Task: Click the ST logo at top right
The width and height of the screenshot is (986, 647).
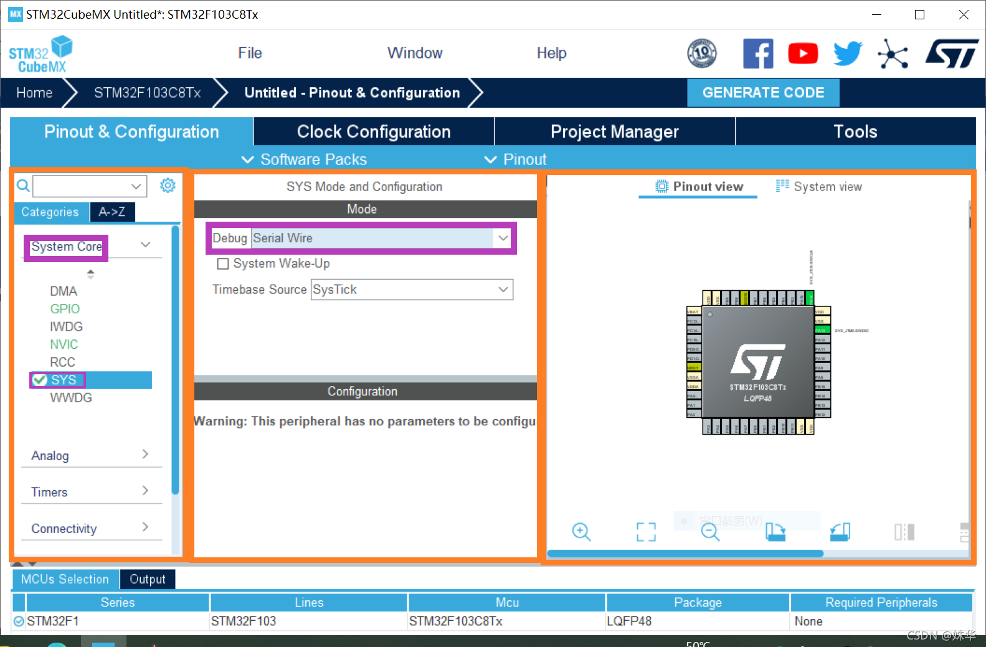Action: coord(952,54)
